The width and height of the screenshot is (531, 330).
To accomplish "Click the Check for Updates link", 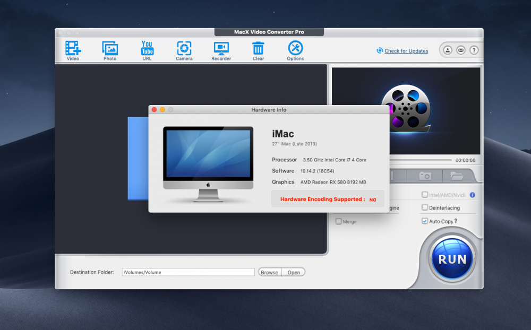I will [x=406, y=51].
